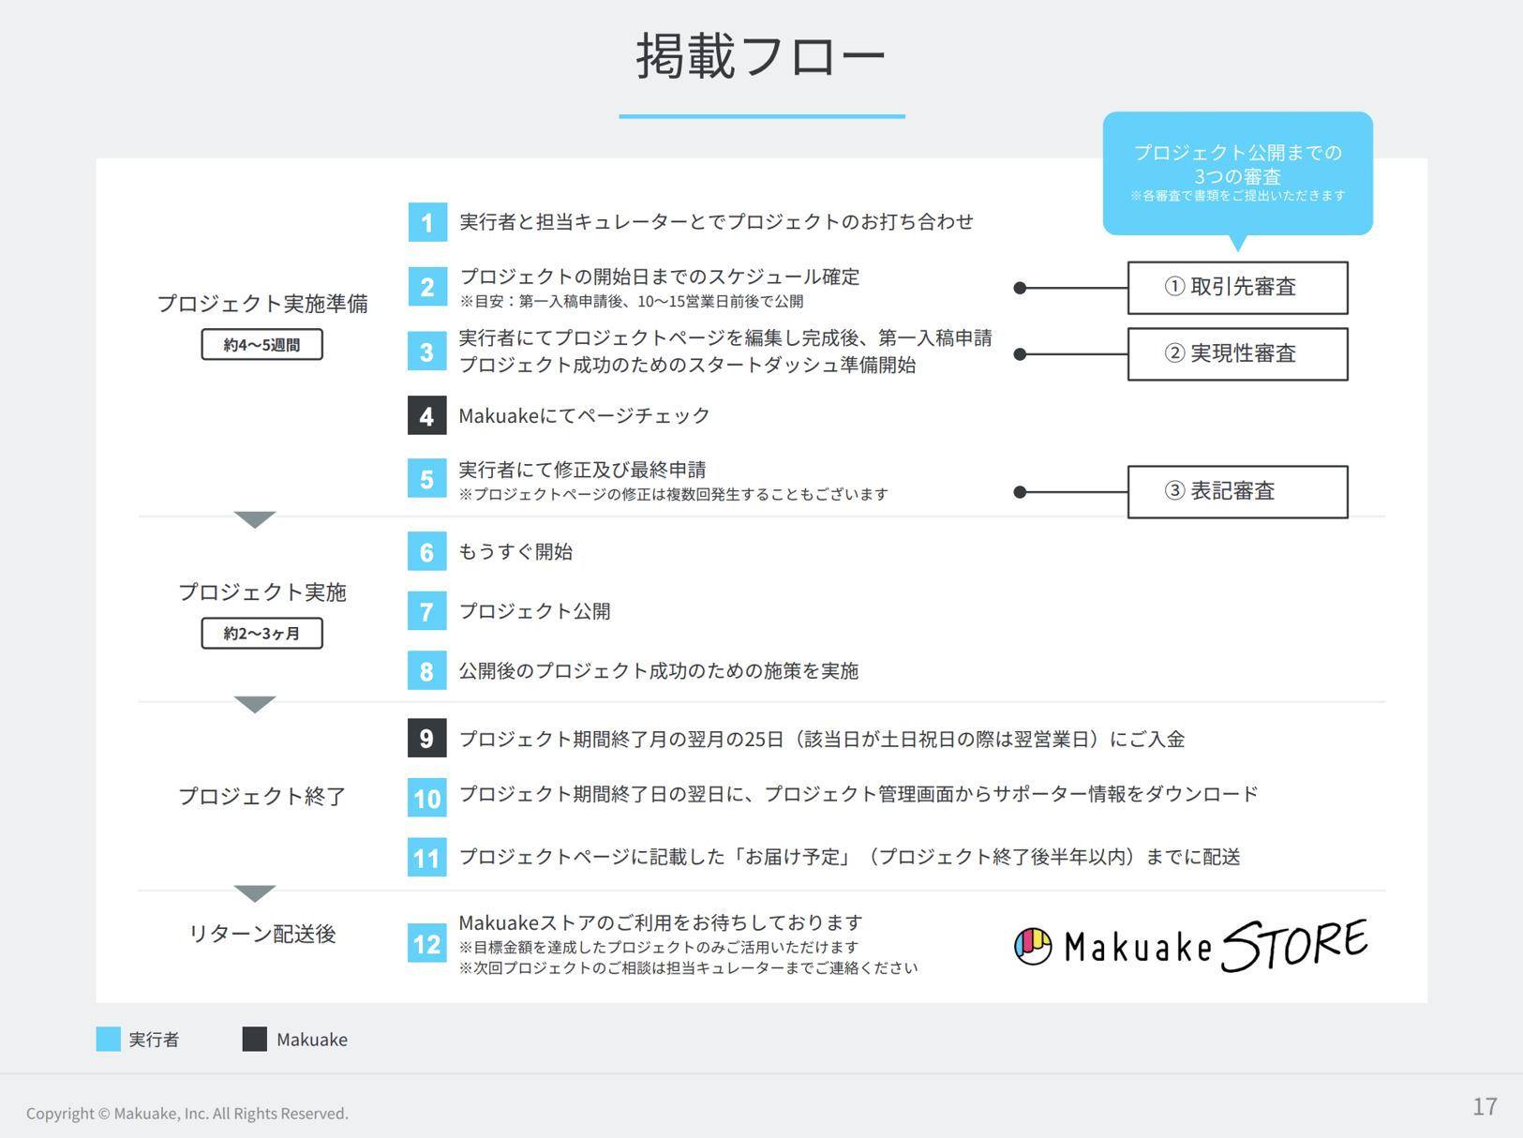Select the black Makuake legend square

253,1039
